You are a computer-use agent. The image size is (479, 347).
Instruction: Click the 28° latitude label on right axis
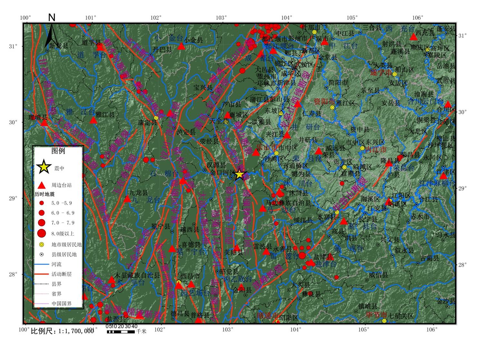(x=463, y=265)
